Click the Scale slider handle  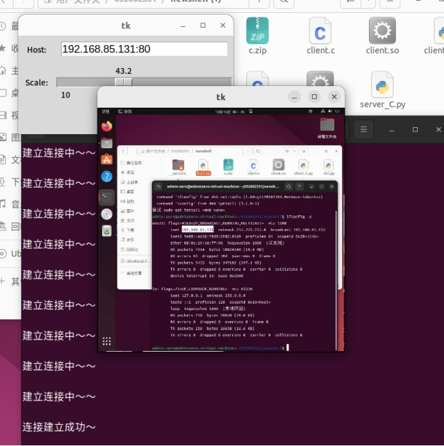(123, 83)
